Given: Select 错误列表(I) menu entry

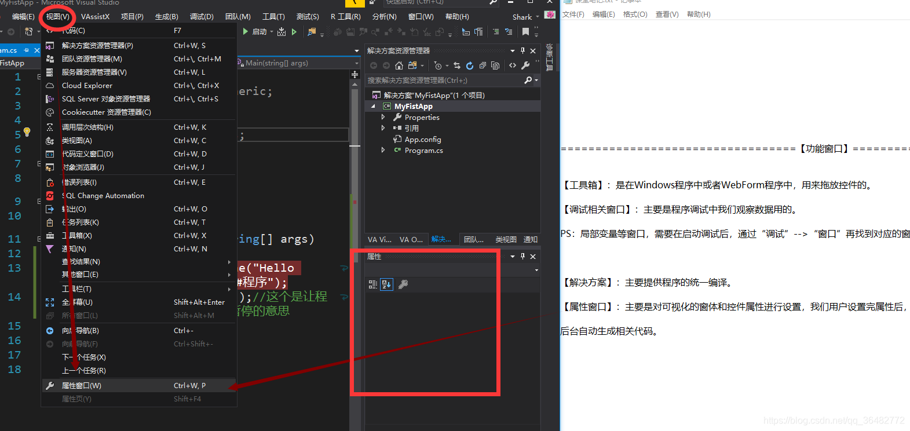Looking at the screenshot, I should click(x=139, y=182).
